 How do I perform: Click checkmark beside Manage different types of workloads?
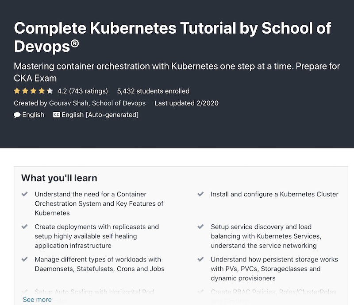point(25,259)
